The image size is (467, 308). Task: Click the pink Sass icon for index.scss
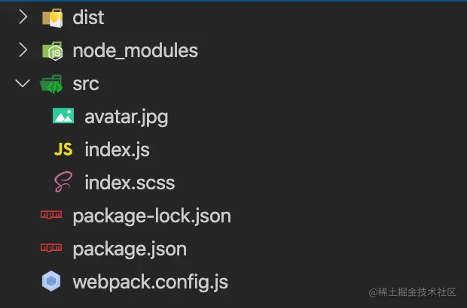tap(63, 183)
